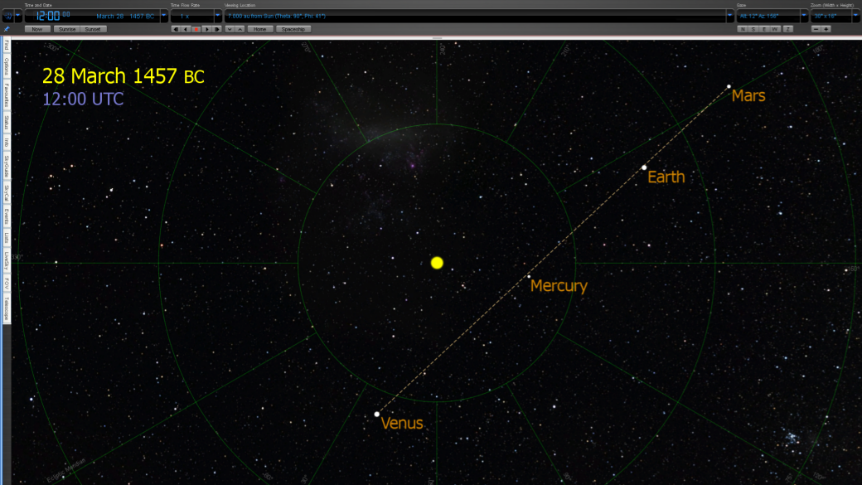862x485 pixels.
Task: Face North with the N button
Action: tap(743, 29)
